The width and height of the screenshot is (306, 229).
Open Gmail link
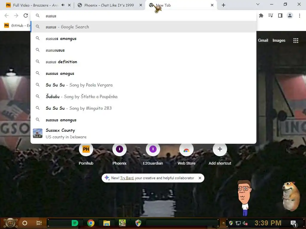point(263,40)
